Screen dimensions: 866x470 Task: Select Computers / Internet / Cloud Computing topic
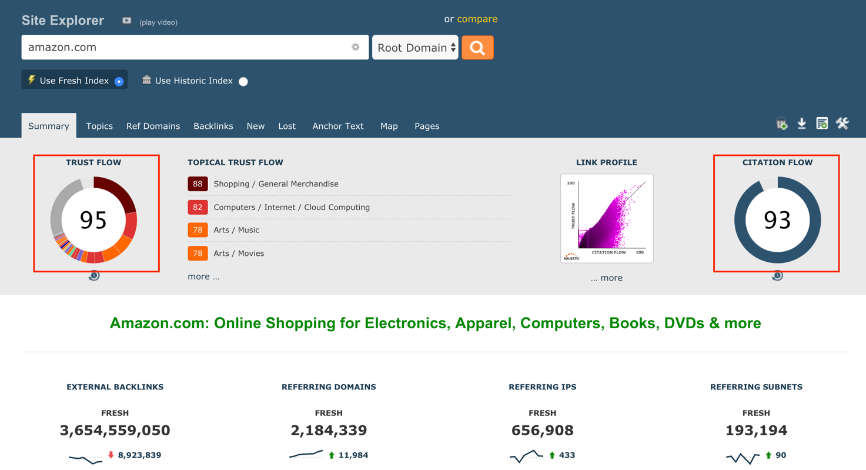(x=292, y=207)
